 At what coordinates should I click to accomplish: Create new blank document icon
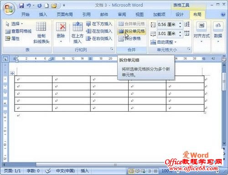coord(47,5)
